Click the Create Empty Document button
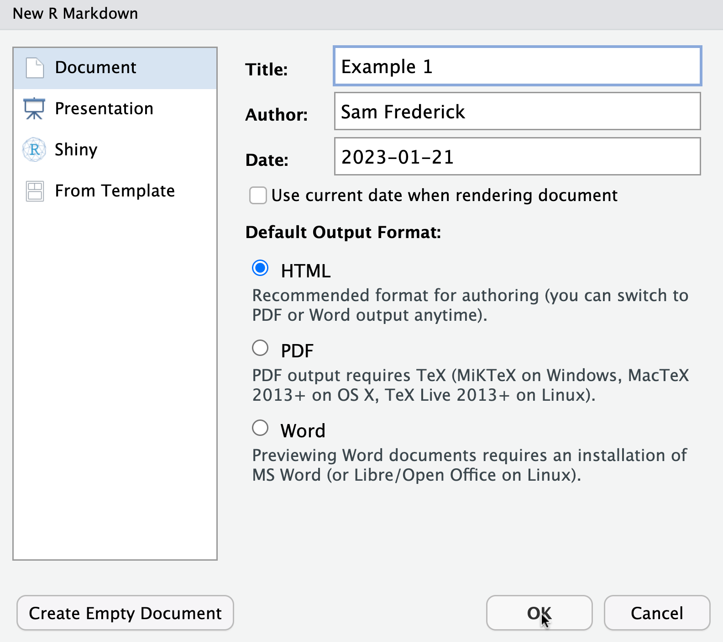Screen dimensions: 723x642 click(x=125, y=613)
